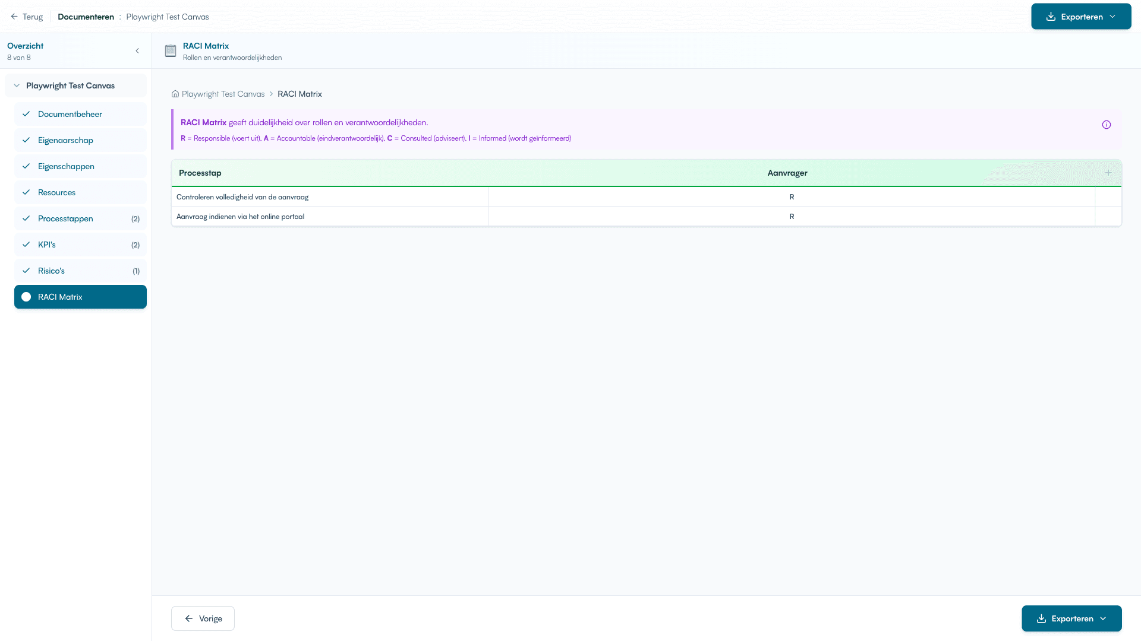
Task: Click the Playwright Test Canvas breadcrumb link
Action: 223,94
